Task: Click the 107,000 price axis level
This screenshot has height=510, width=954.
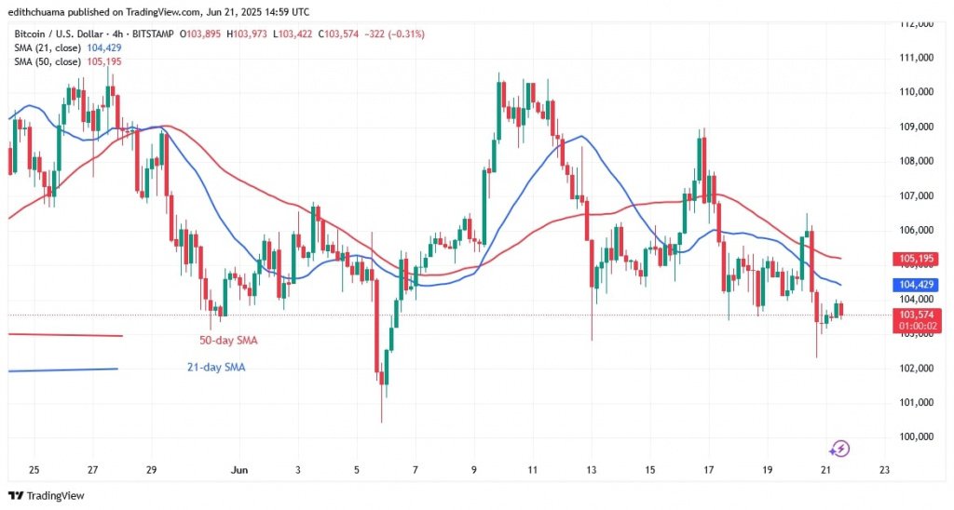Action: pos(917,195)
